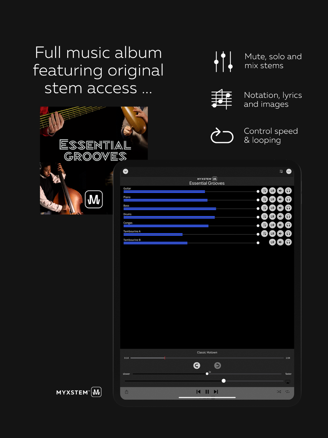Click the greyed loop reset button
The image size is (328, 438).
[217, 365]
